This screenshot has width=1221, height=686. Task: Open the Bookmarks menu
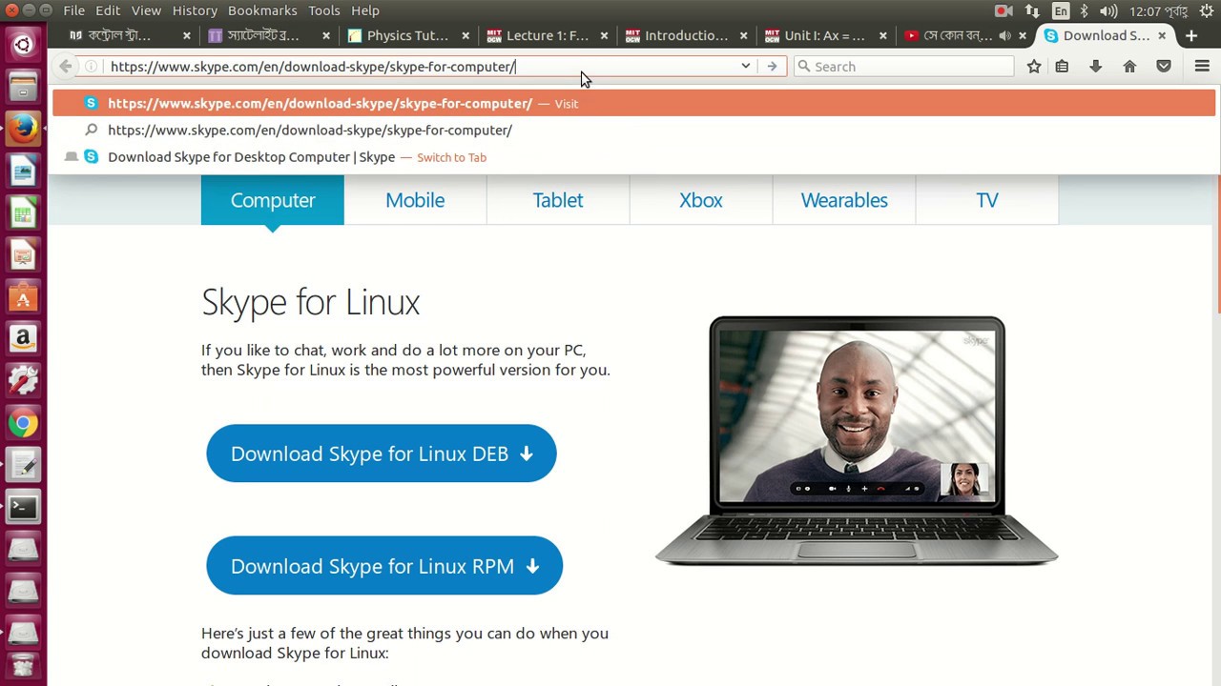click(x=262, y=10)
